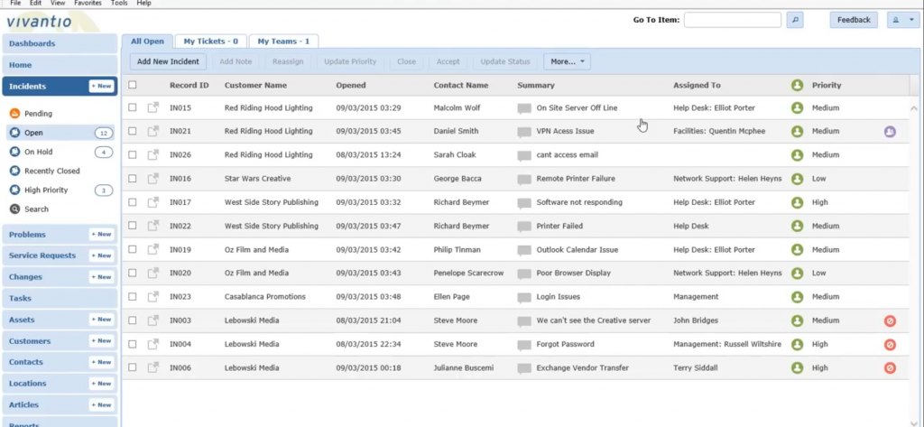924x427 pixels.
Task: Open record icon for IN023
Action: (x=153, y=297)
